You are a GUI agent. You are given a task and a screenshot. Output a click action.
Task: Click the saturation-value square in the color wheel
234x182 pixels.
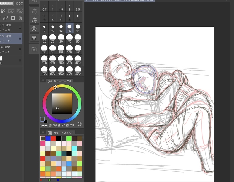point(62,104)
